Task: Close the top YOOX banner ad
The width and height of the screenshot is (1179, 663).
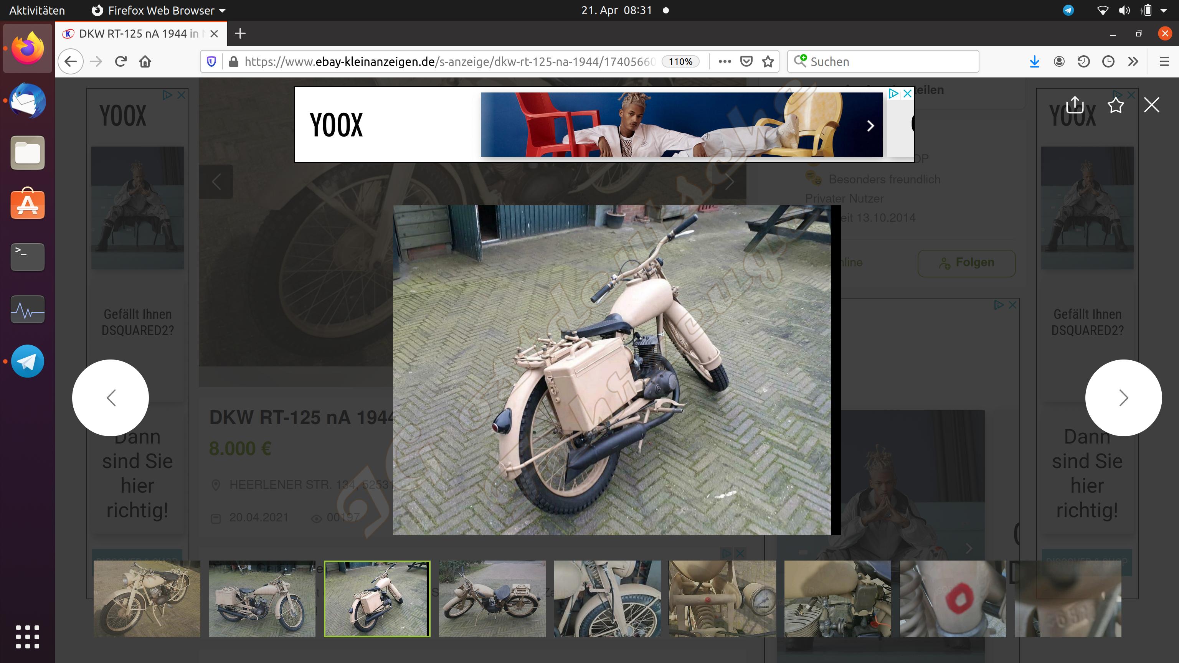Action: (907, 93)
